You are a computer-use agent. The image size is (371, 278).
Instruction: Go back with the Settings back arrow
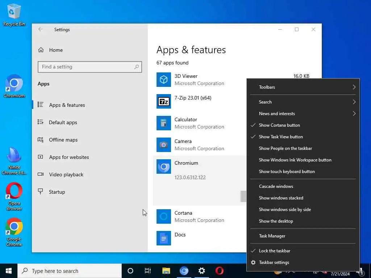(41, 29)
